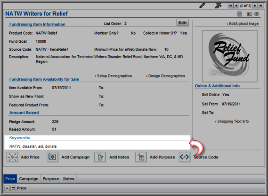Click the Add Notes icon

click(100, 157)
